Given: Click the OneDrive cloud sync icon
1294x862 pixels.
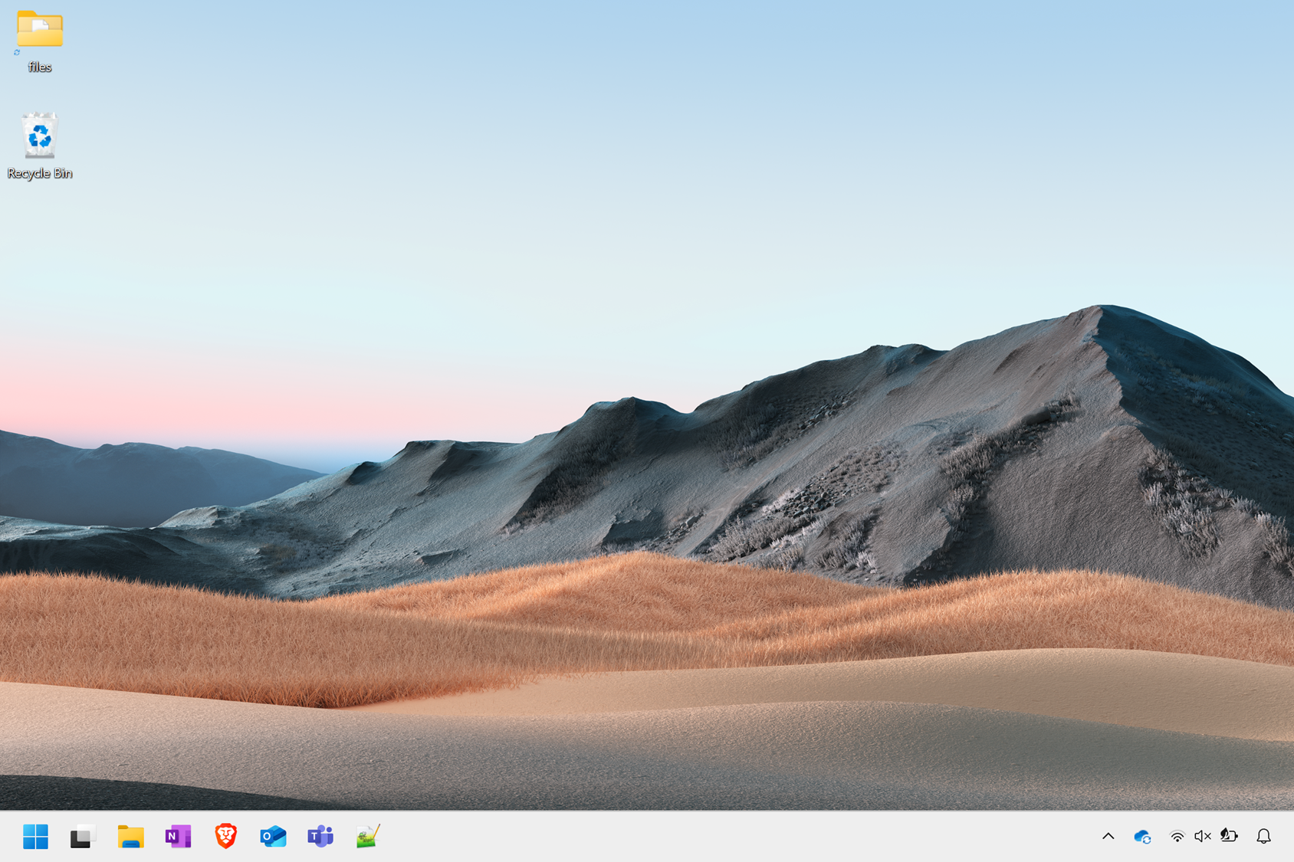Looking at the screenshot, I should coord(1142,837).
